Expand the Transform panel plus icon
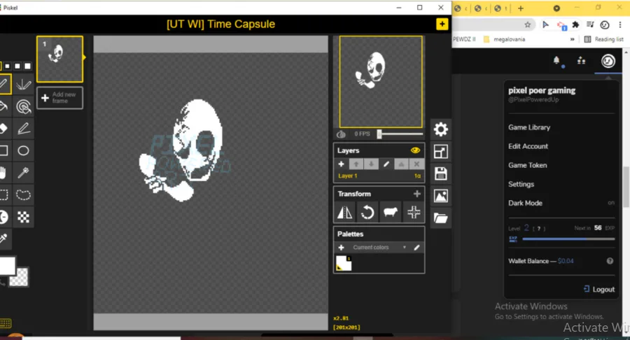Image resolution: width=630 pixels, height=340 pixels. pos(417,194)
